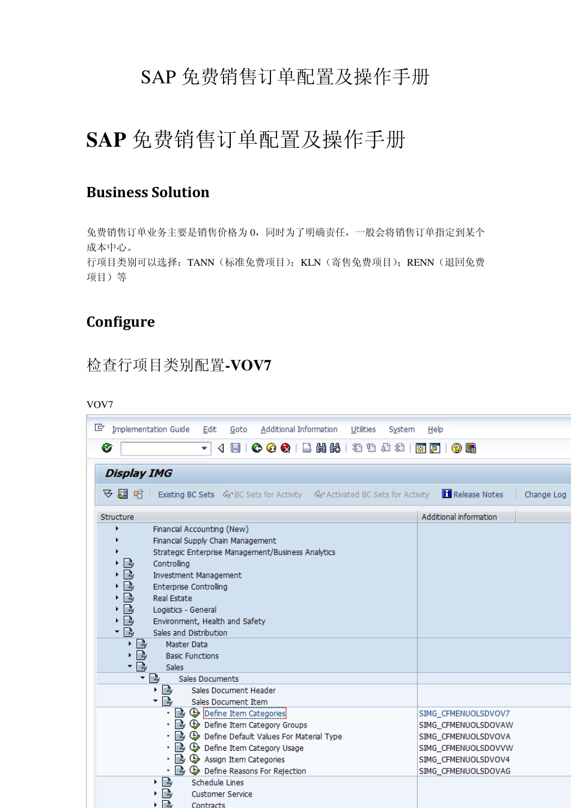Viewport: 571px width, 808px height.
Task: Click the Change Log button
Action: point(545,494)
